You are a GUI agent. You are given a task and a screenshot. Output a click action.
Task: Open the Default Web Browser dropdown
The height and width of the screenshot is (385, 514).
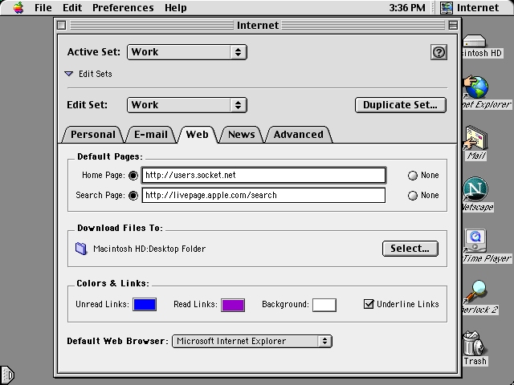pos(251,341)
